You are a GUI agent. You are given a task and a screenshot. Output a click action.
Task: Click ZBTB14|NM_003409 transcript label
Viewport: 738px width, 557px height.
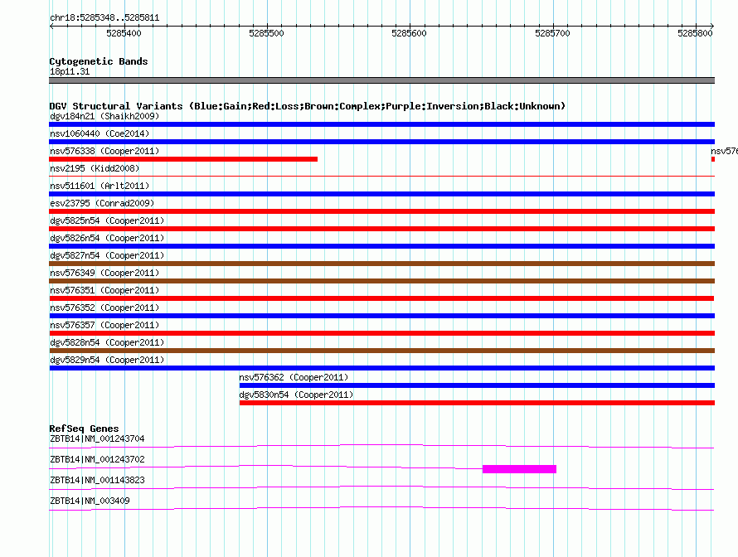(90, 501)
